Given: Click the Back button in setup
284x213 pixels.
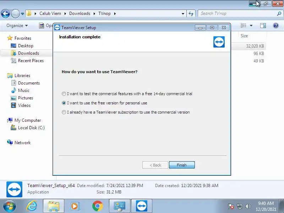Looking at the screenshot, I should click(x=155, y=165).
